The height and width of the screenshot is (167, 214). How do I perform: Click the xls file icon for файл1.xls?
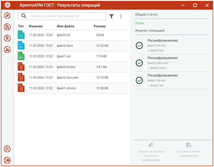click(x=21, y=56)
